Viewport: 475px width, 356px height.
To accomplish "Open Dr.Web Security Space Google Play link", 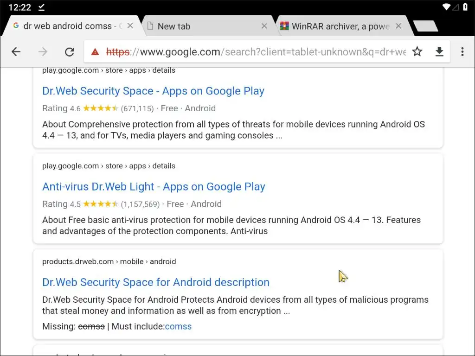I will pyautogui.click(x=153, y=91).
